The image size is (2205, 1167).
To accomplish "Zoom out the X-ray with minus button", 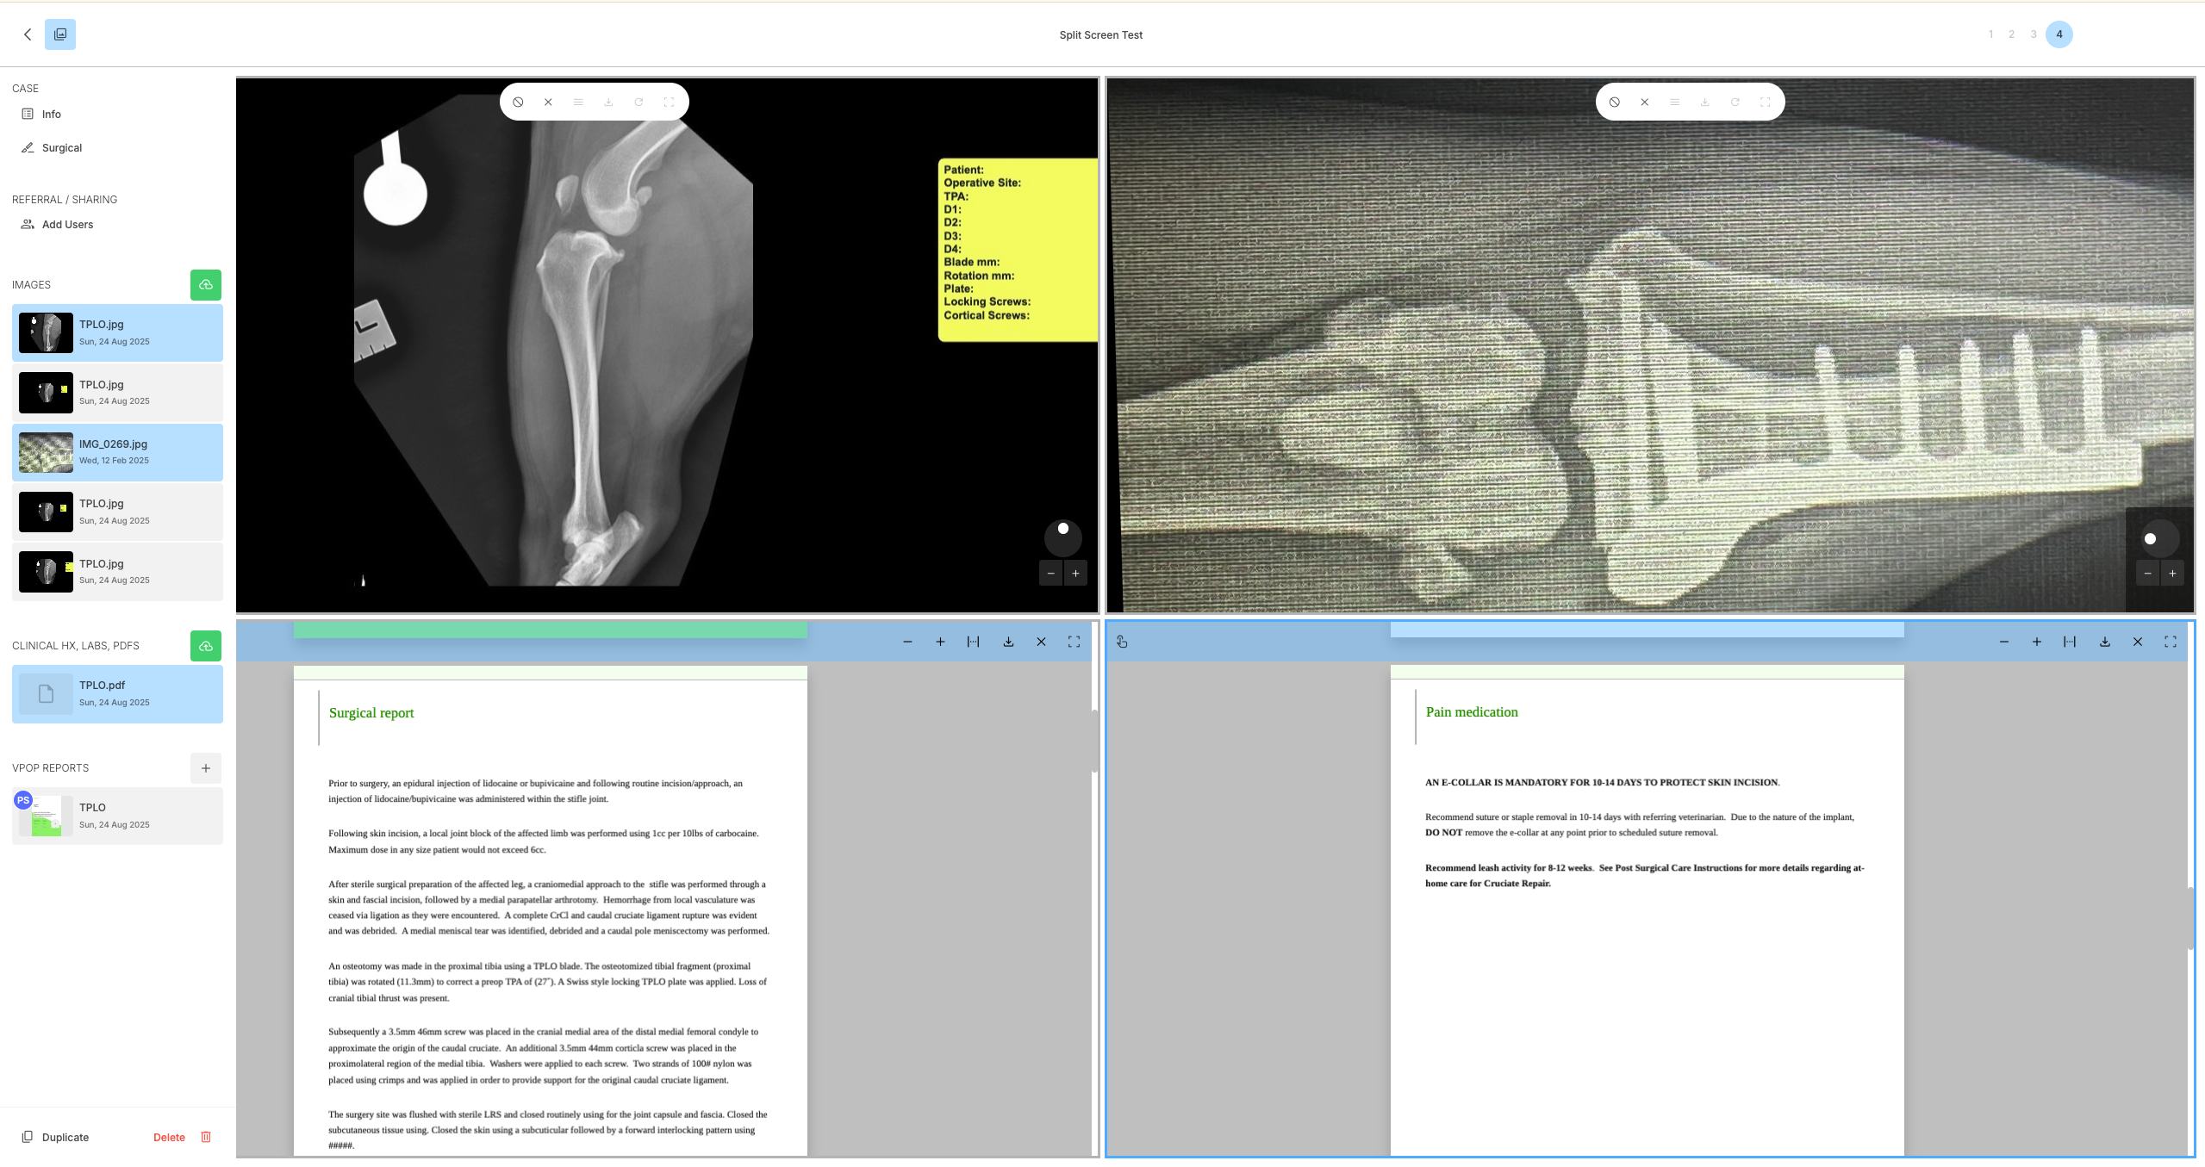I will click(x=1050, y=574).
